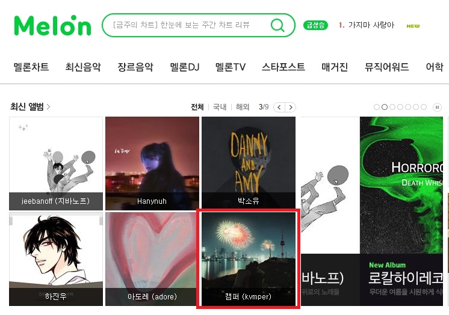This screenshot has width=449, height=315.
Task: Pause the banner slideshow
Action: point(437,107)
